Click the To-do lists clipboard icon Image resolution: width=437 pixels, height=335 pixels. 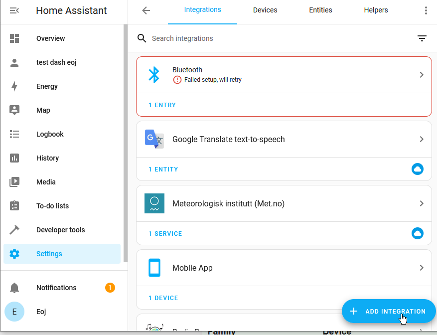click(14, 206)
